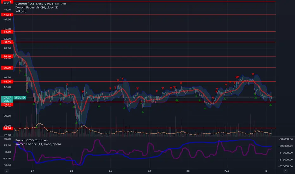
Task: Click the 112.00 price axis value
Action: coord(7,87)
